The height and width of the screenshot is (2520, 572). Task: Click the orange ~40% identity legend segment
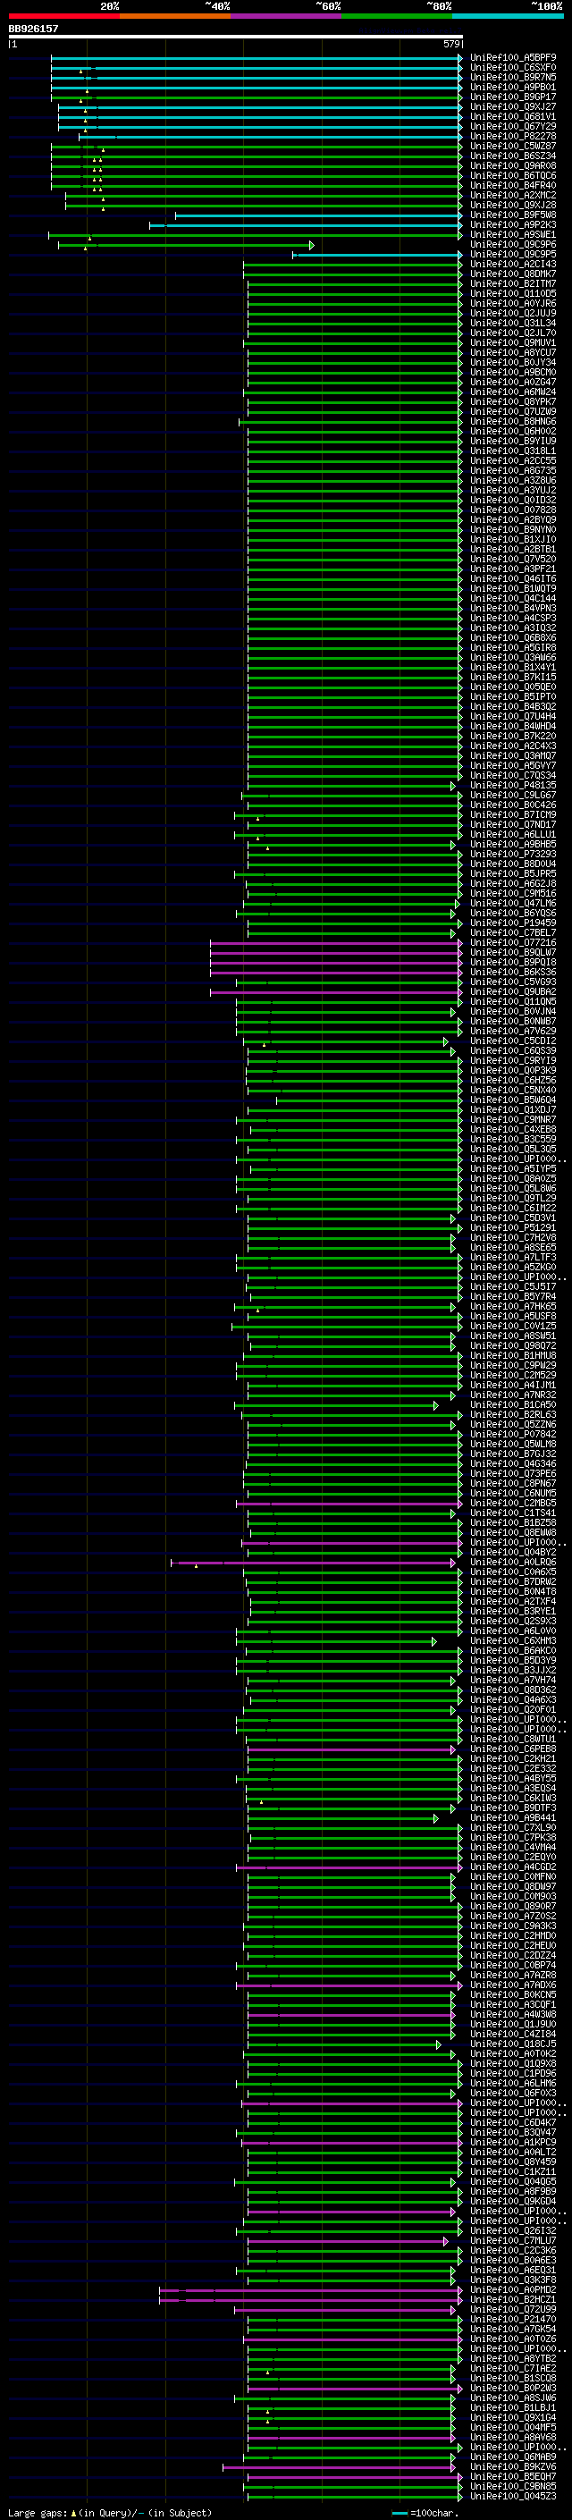175,16
